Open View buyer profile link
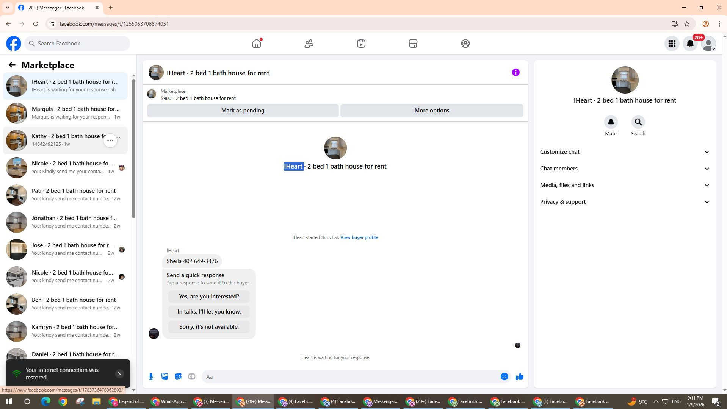The width and height of the screenshot is (727, 409). 359,237
